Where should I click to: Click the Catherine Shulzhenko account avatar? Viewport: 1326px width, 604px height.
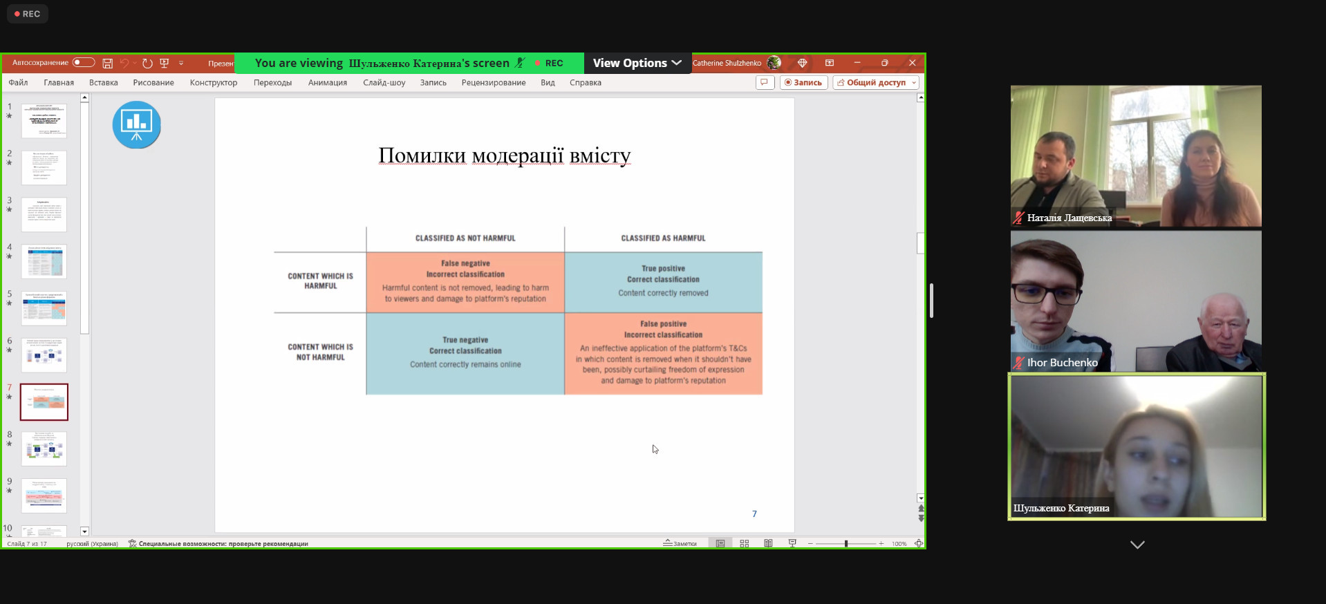point(774,63)
